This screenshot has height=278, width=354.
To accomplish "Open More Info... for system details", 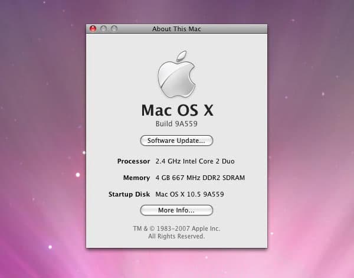I will [176, 210].
